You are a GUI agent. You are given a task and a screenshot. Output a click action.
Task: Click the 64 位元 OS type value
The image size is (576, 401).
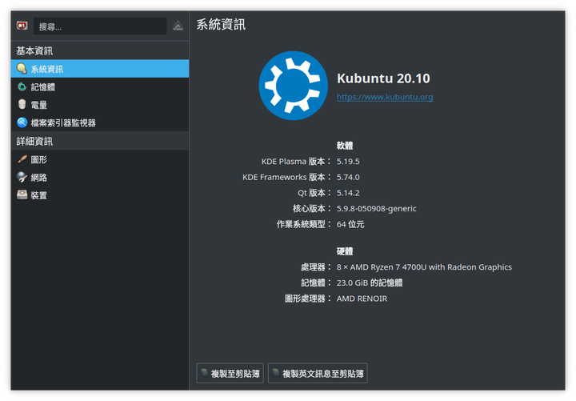(x=350, y=225)
